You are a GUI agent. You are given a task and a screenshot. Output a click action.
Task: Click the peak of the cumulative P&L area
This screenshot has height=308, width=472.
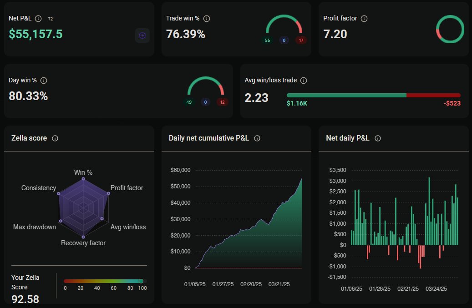[301, 179]
